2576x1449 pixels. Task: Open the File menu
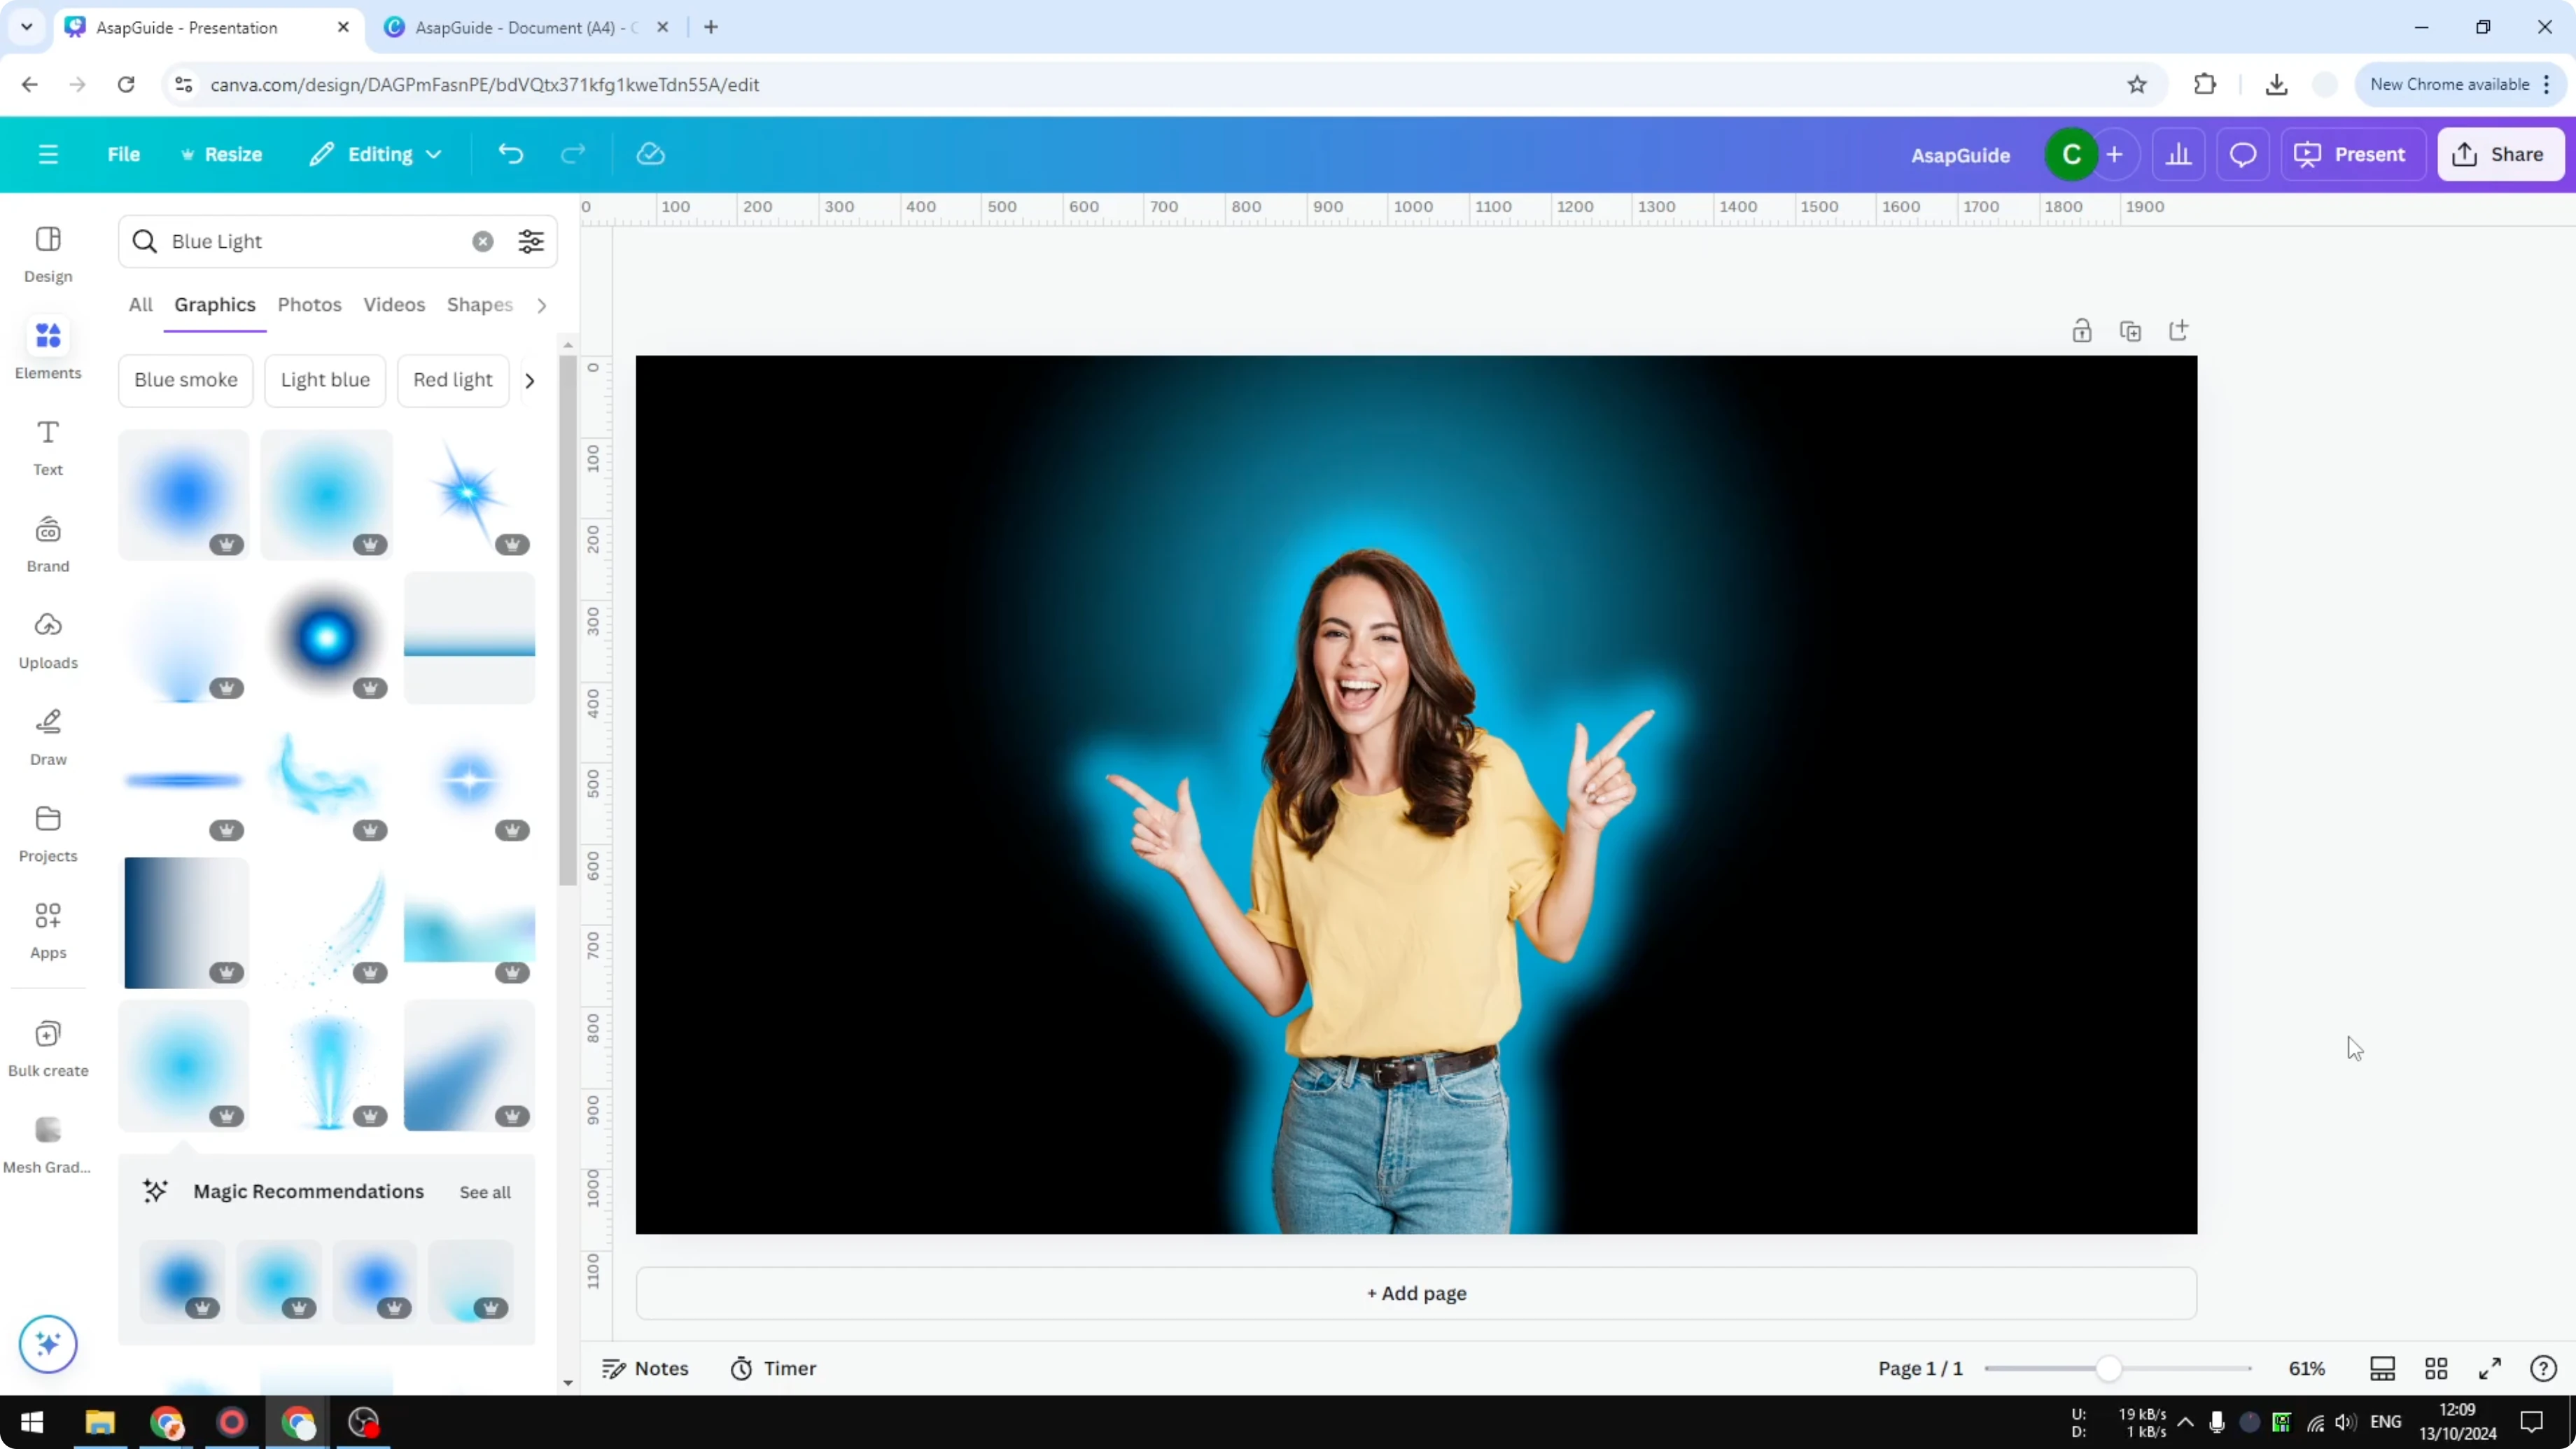[x=124, y=154]
